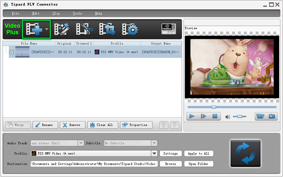Image resolution: width=283 pixels, height=177 pixels.
Task: Click the File Name column header
Action: tap(29, 44)
